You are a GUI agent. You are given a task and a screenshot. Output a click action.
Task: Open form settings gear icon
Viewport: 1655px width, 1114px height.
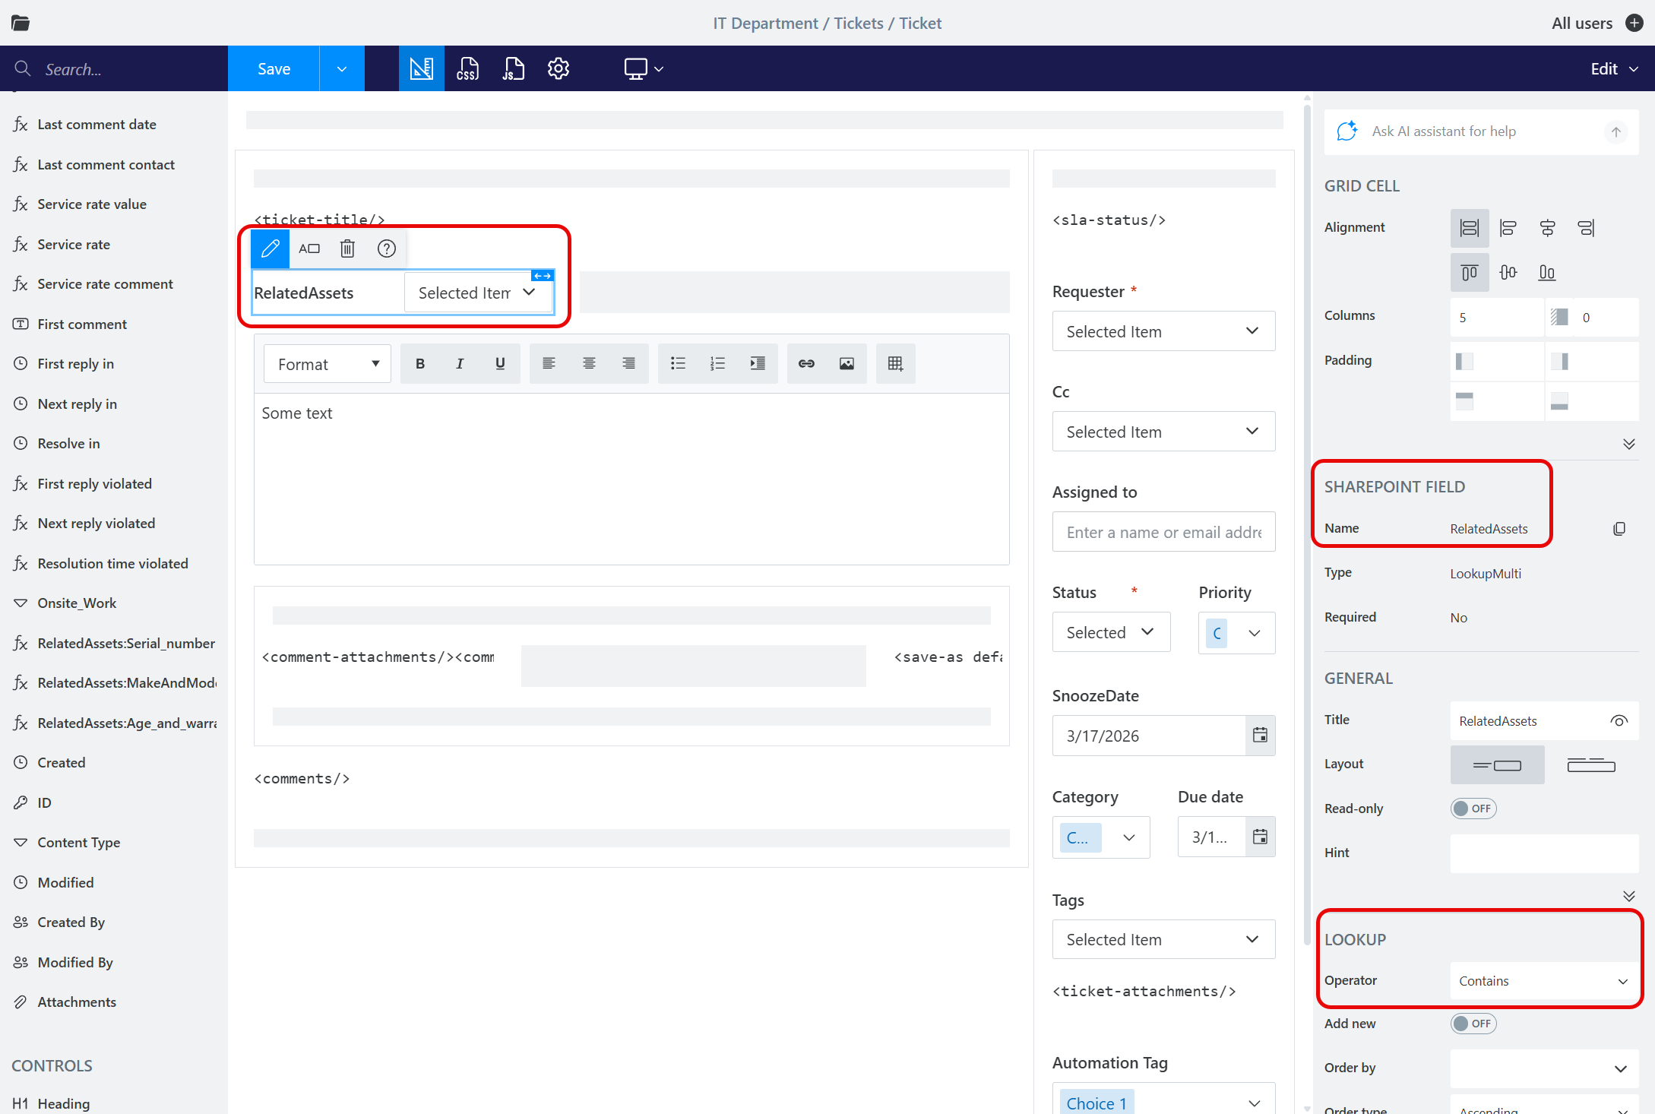coord(559,68)
